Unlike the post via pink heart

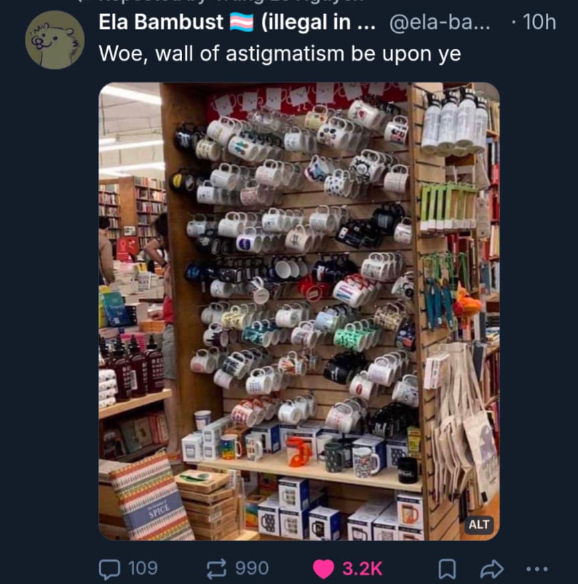pyautogui.click(x=323, y=569)
